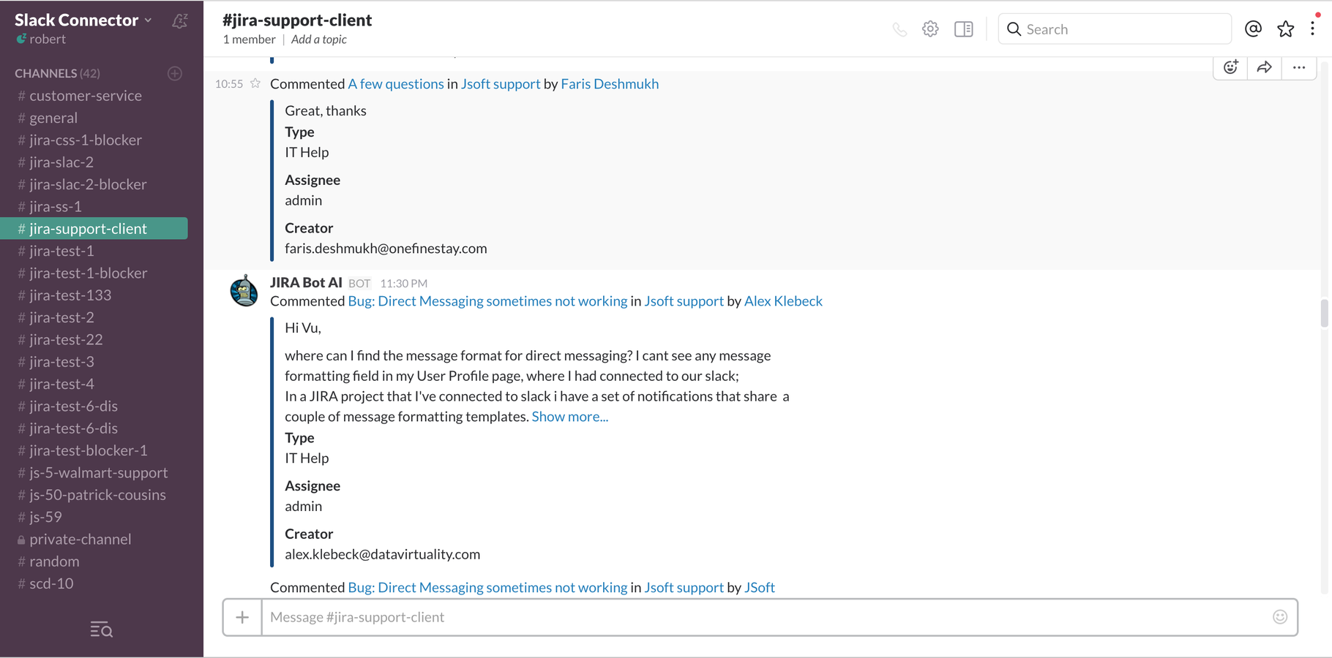Image resolution: width=1332 pixels, height=658 pixels.
Task: Open the Slack Connector workspace menu
Action: click(x=83, y=20)
